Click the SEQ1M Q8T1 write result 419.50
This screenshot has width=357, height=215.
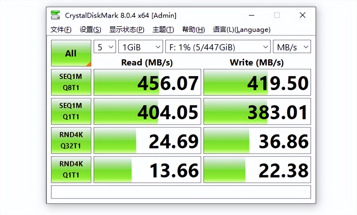pos(257,82)
